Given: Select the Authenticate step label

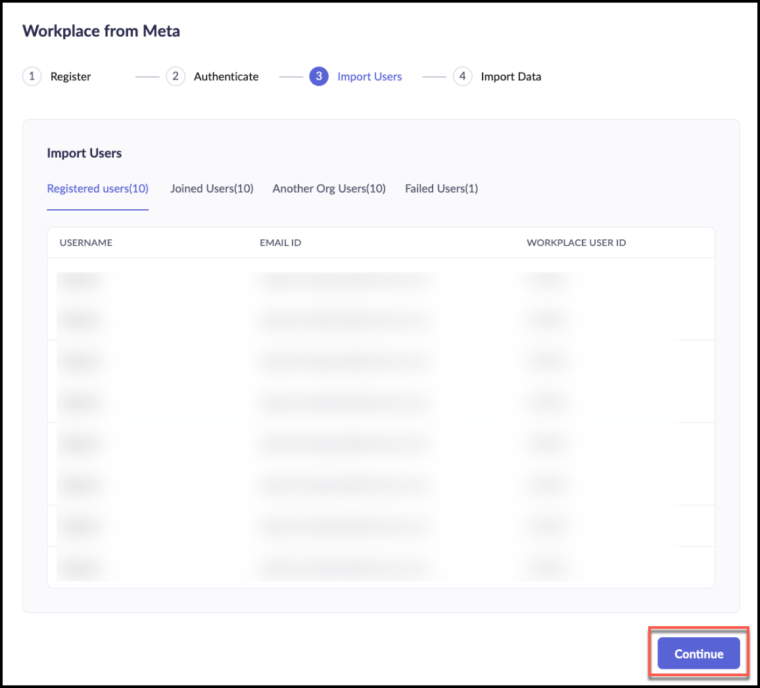Looking at the screenshot, I should pyautogui.click(x=226, y=76).
